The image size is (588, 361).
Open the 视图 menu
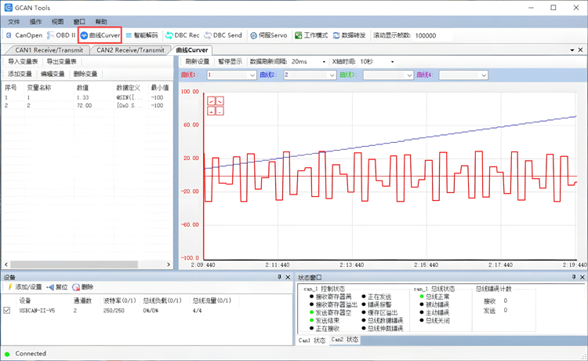click(x=57, y=22)
